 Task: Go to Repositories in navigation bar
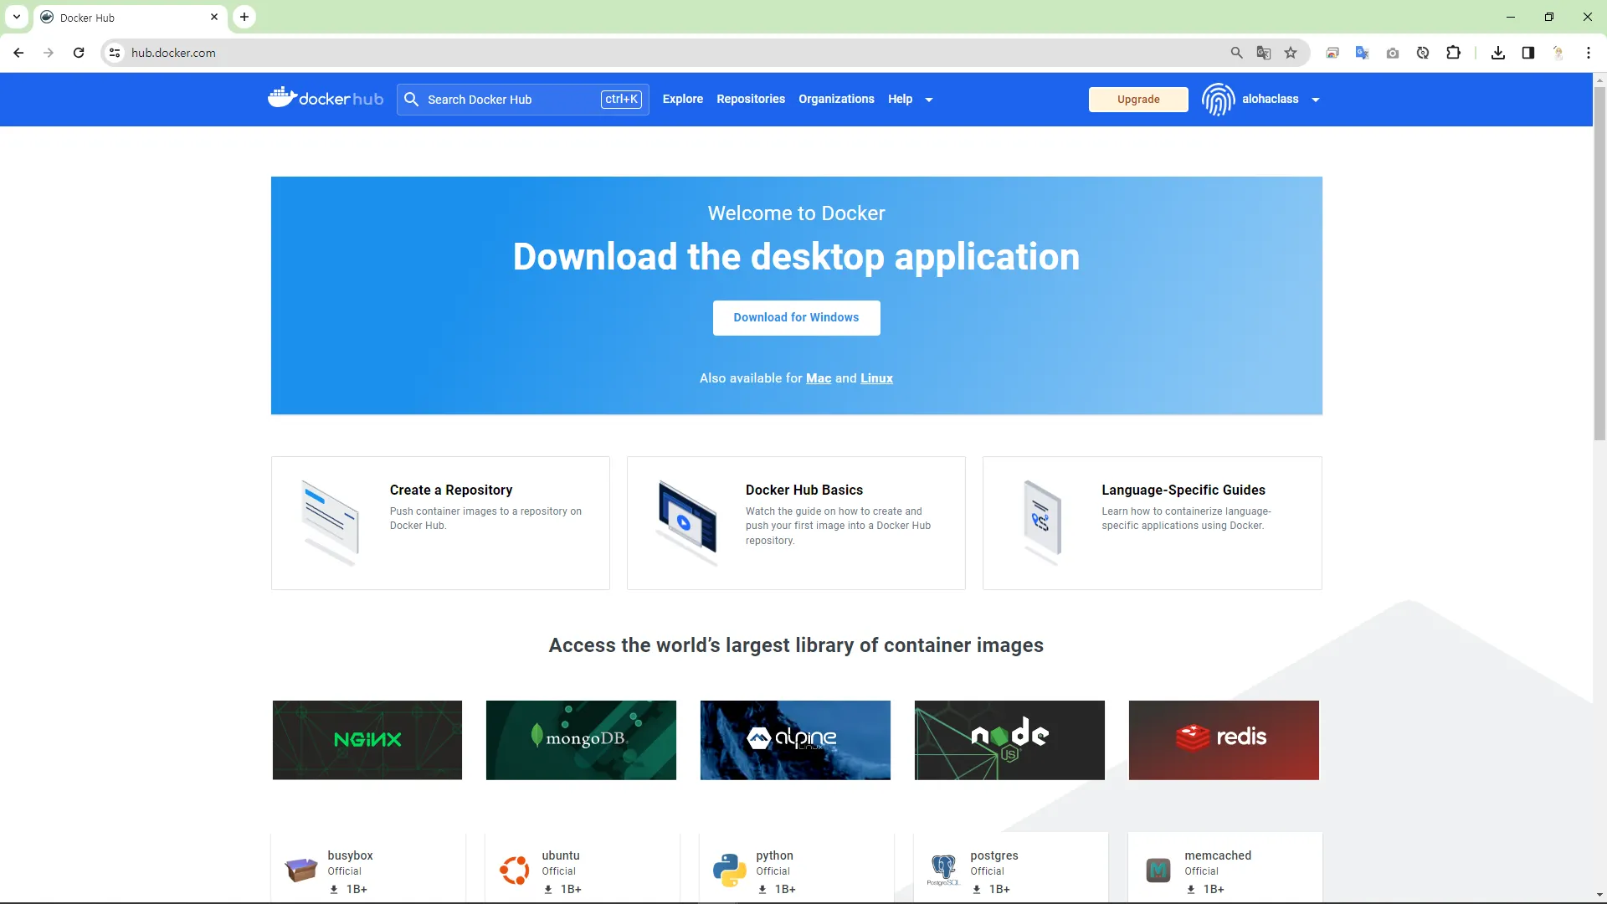pos(750,99)
